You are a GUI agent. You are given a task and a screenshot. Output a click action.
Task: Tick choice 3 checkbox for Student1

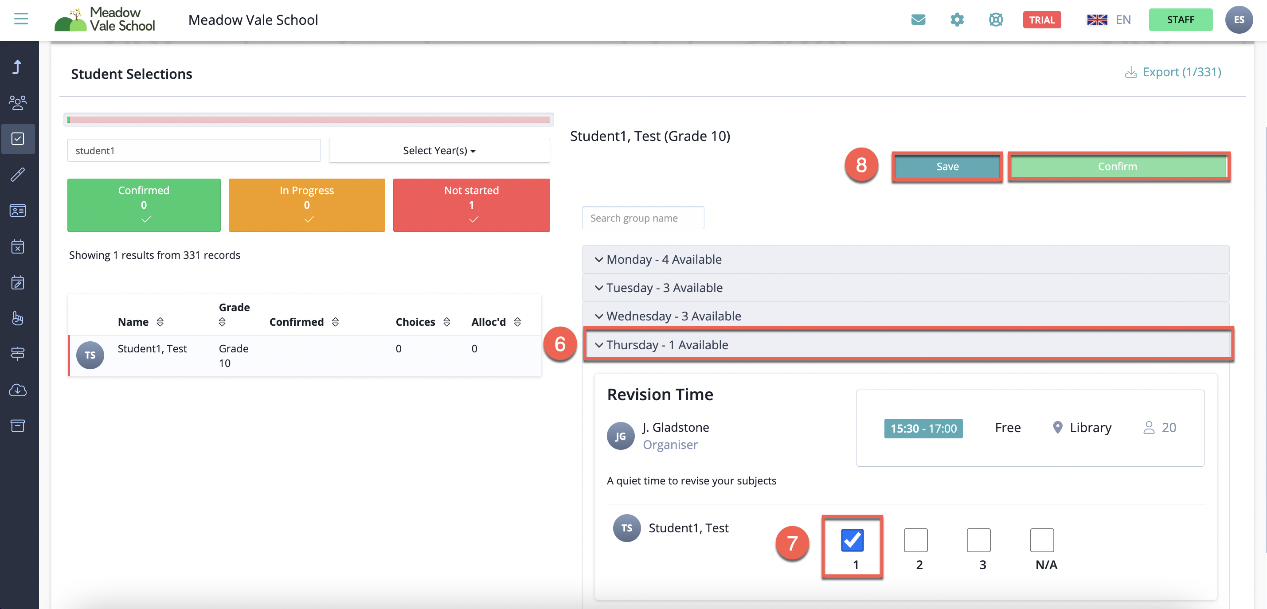[978, 540]
